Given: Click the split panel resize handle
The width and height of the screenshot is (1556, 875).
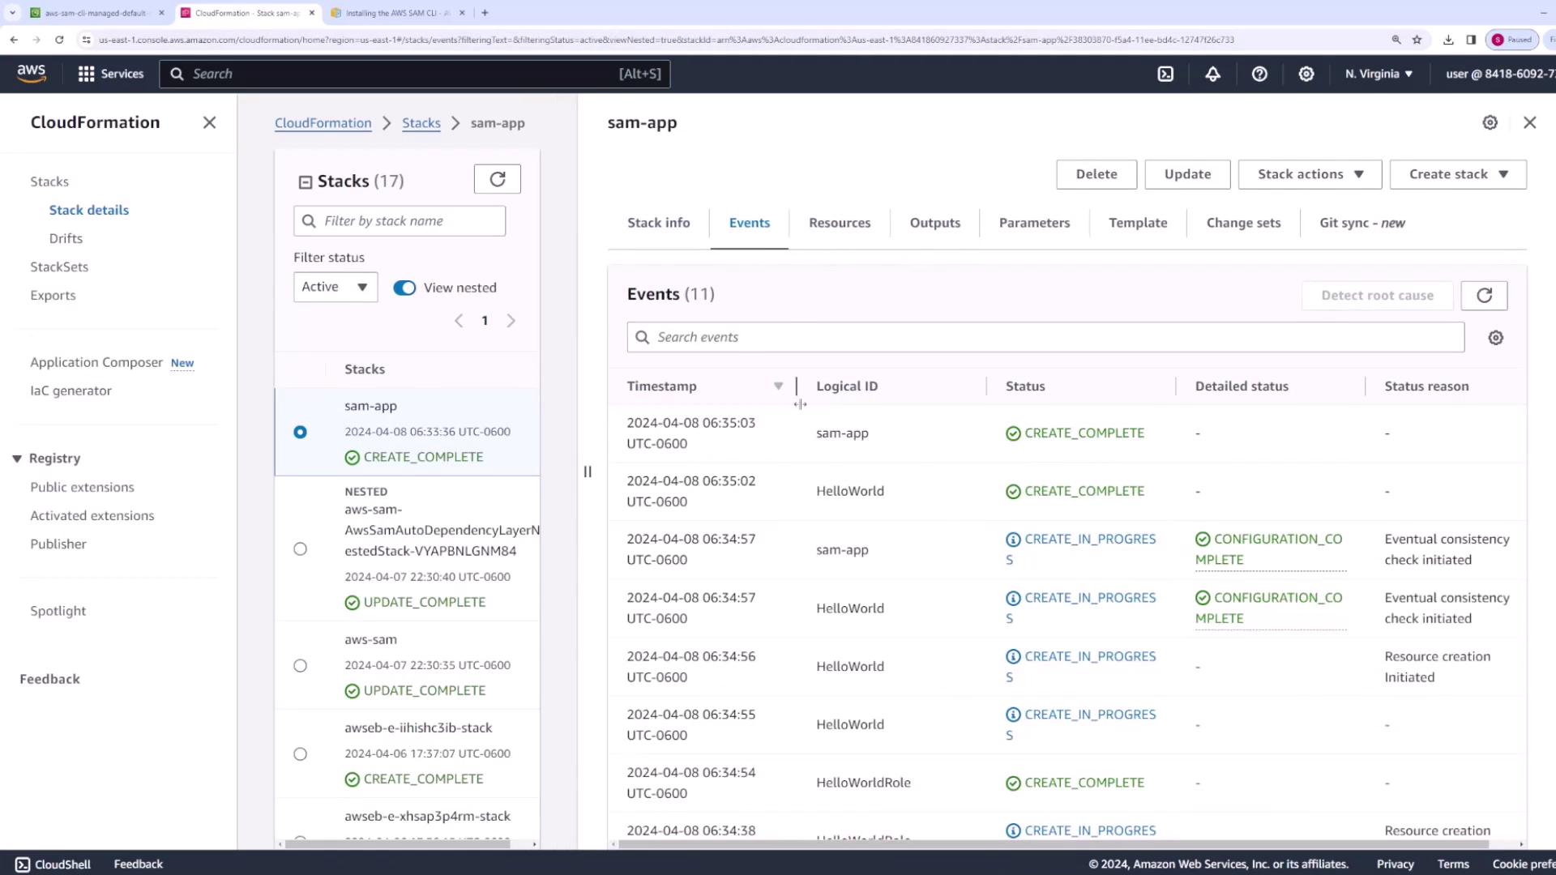Looking at the screenshot, I should tap(588, 472).
